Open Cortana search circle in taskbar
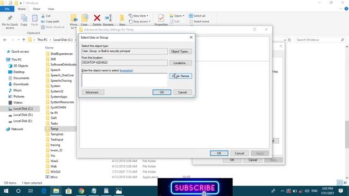The image size is (349, 196). point(18,191)
